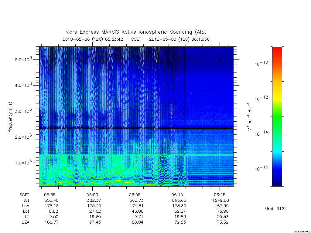The image size is (311, 233).
Task: Click the local time value '19.71'
Action: 138,217
